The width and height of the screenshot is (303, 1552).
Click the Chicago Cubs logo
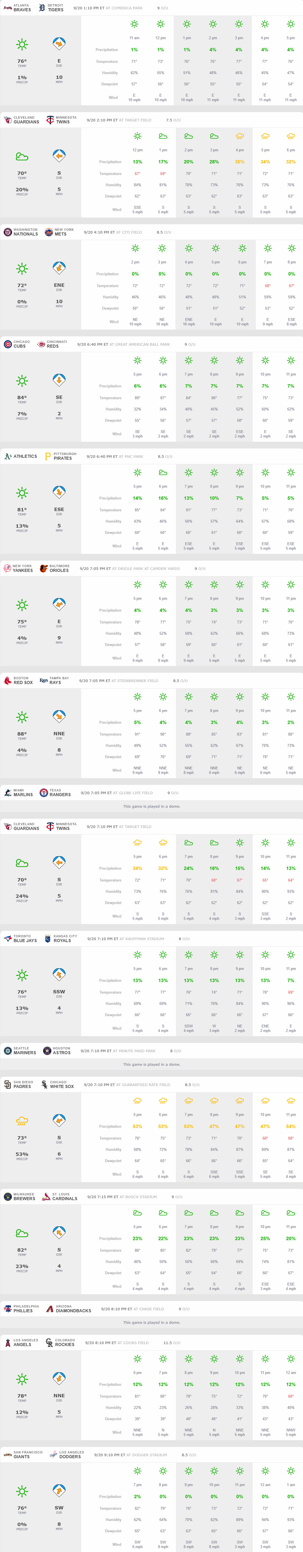(x=8, y=344)
